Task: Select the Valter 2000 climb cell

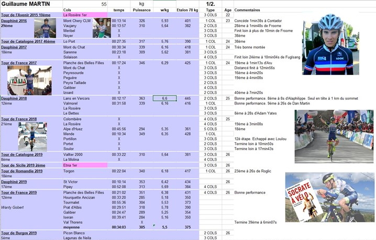Action: 73,154
